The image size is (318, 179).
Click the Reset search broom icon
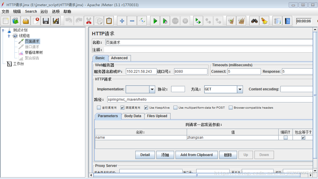click(x=264, y=21)
